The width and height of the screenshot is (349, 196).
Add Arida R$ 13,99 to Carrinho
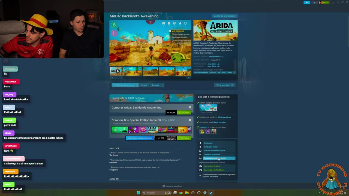(x=184, y=112)
